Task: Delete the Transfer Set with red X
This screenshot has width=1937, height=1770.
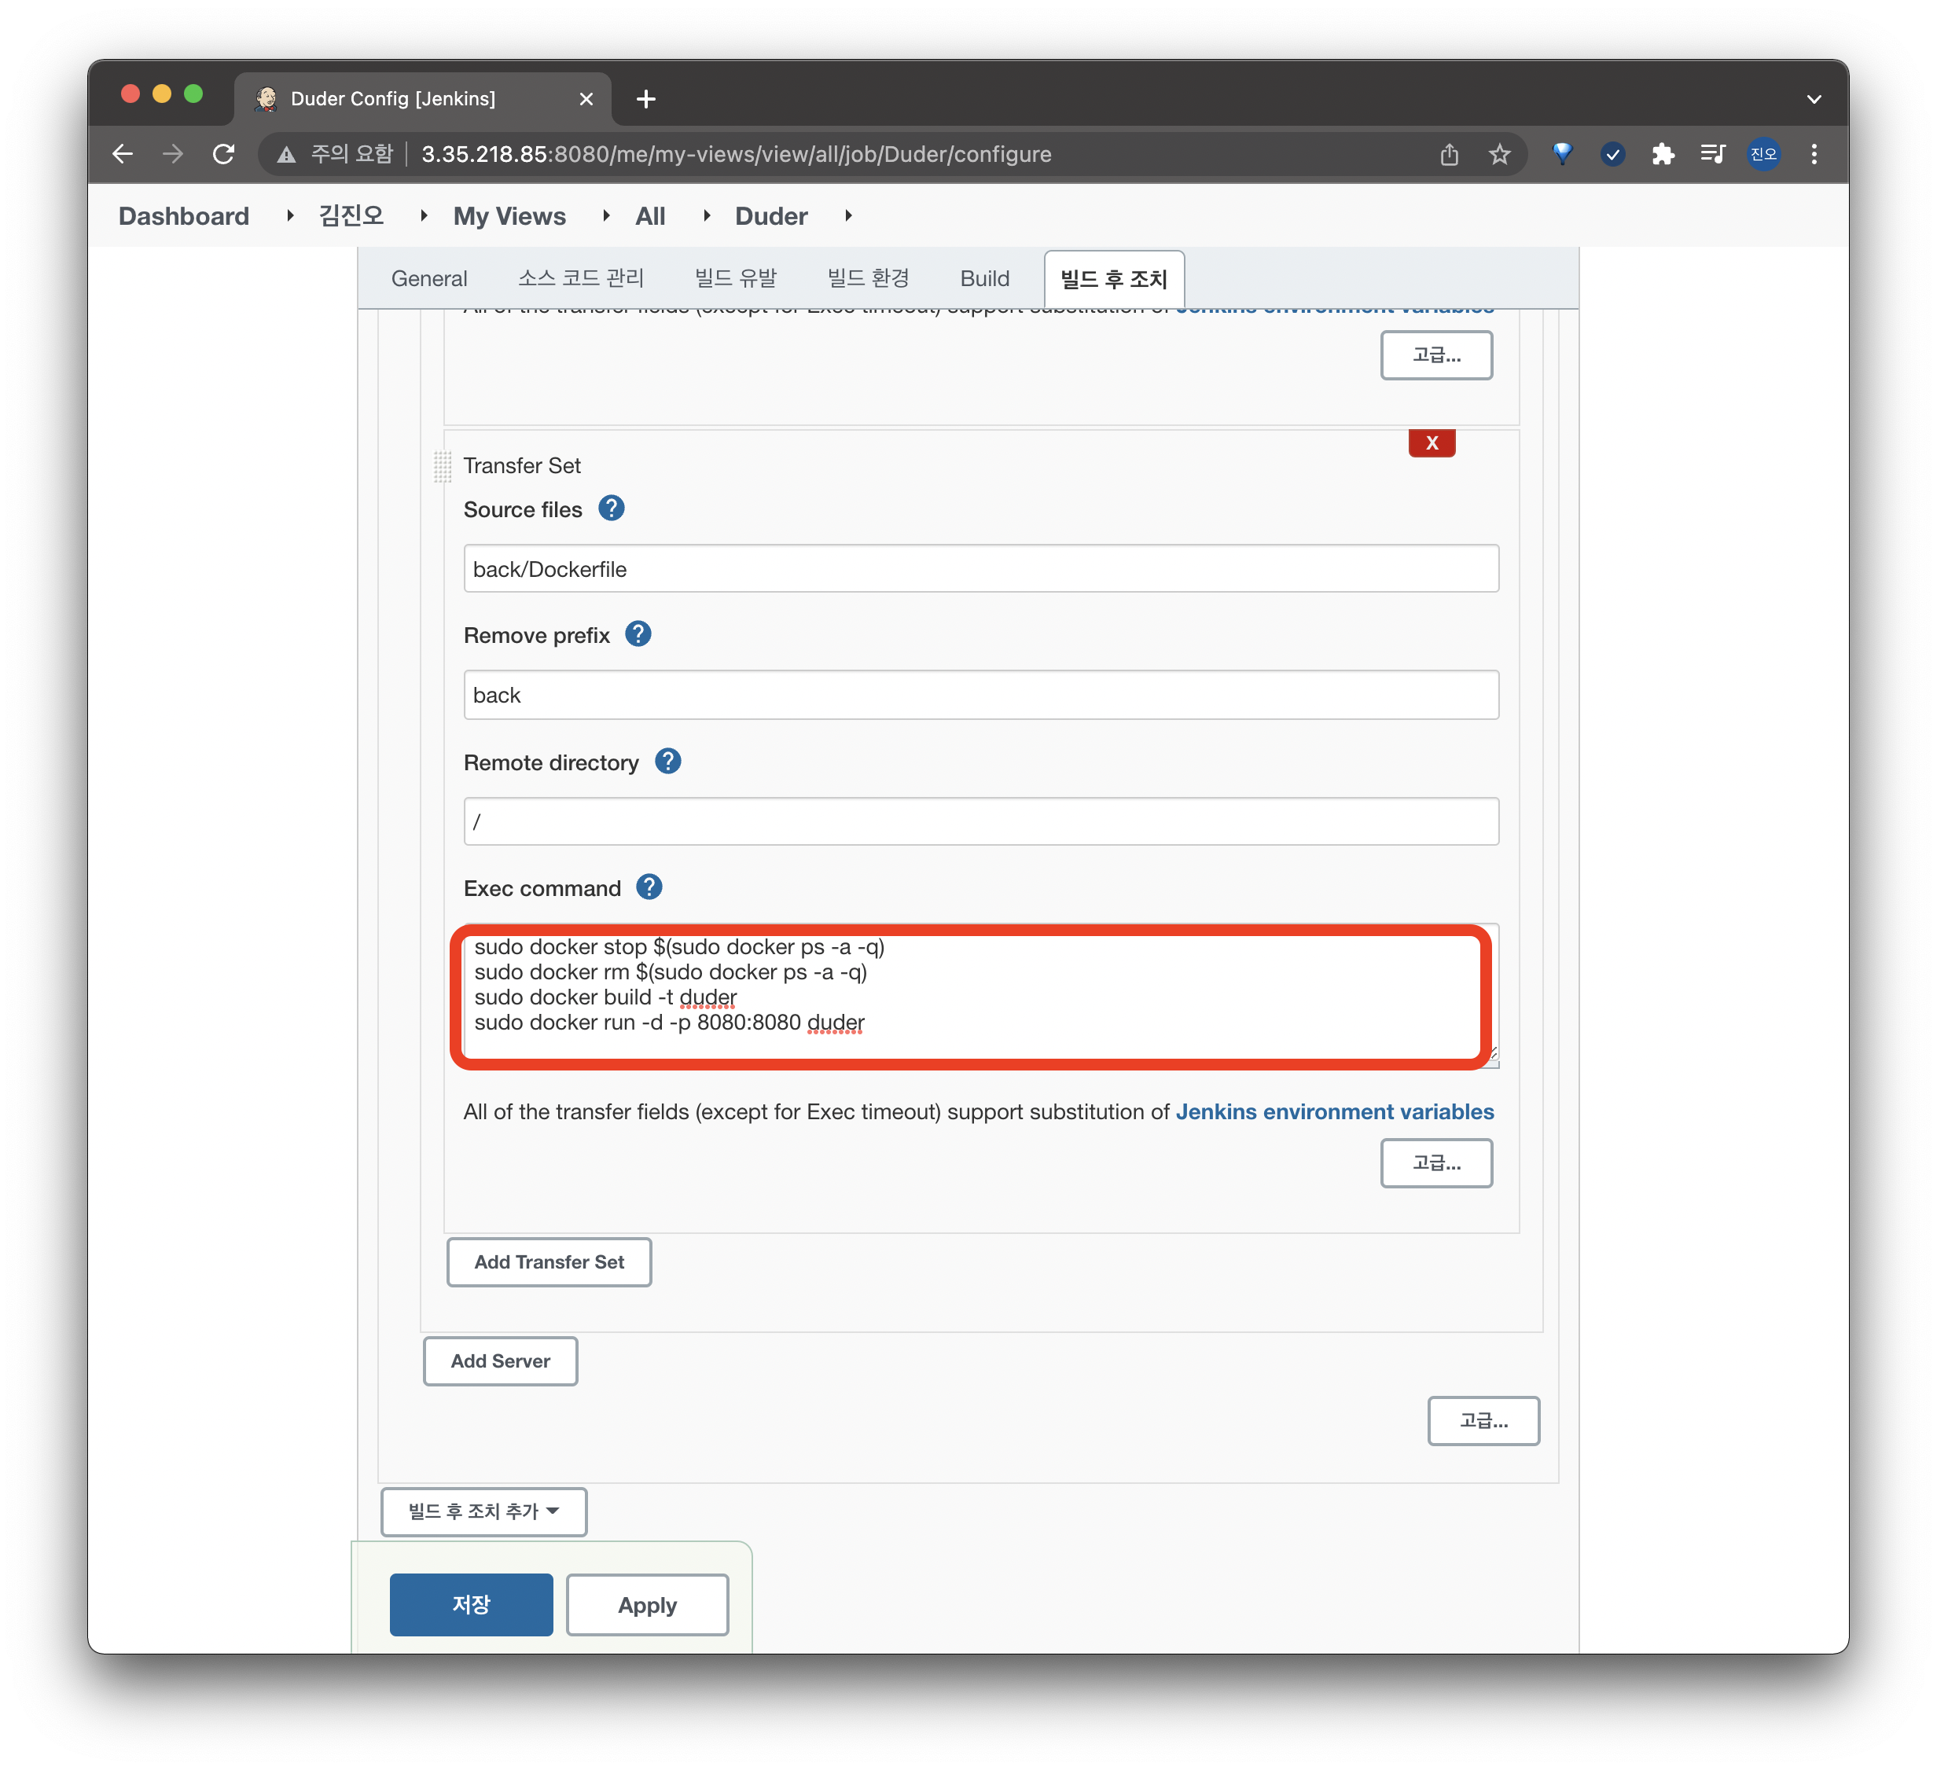Action: coord(1432,442)
